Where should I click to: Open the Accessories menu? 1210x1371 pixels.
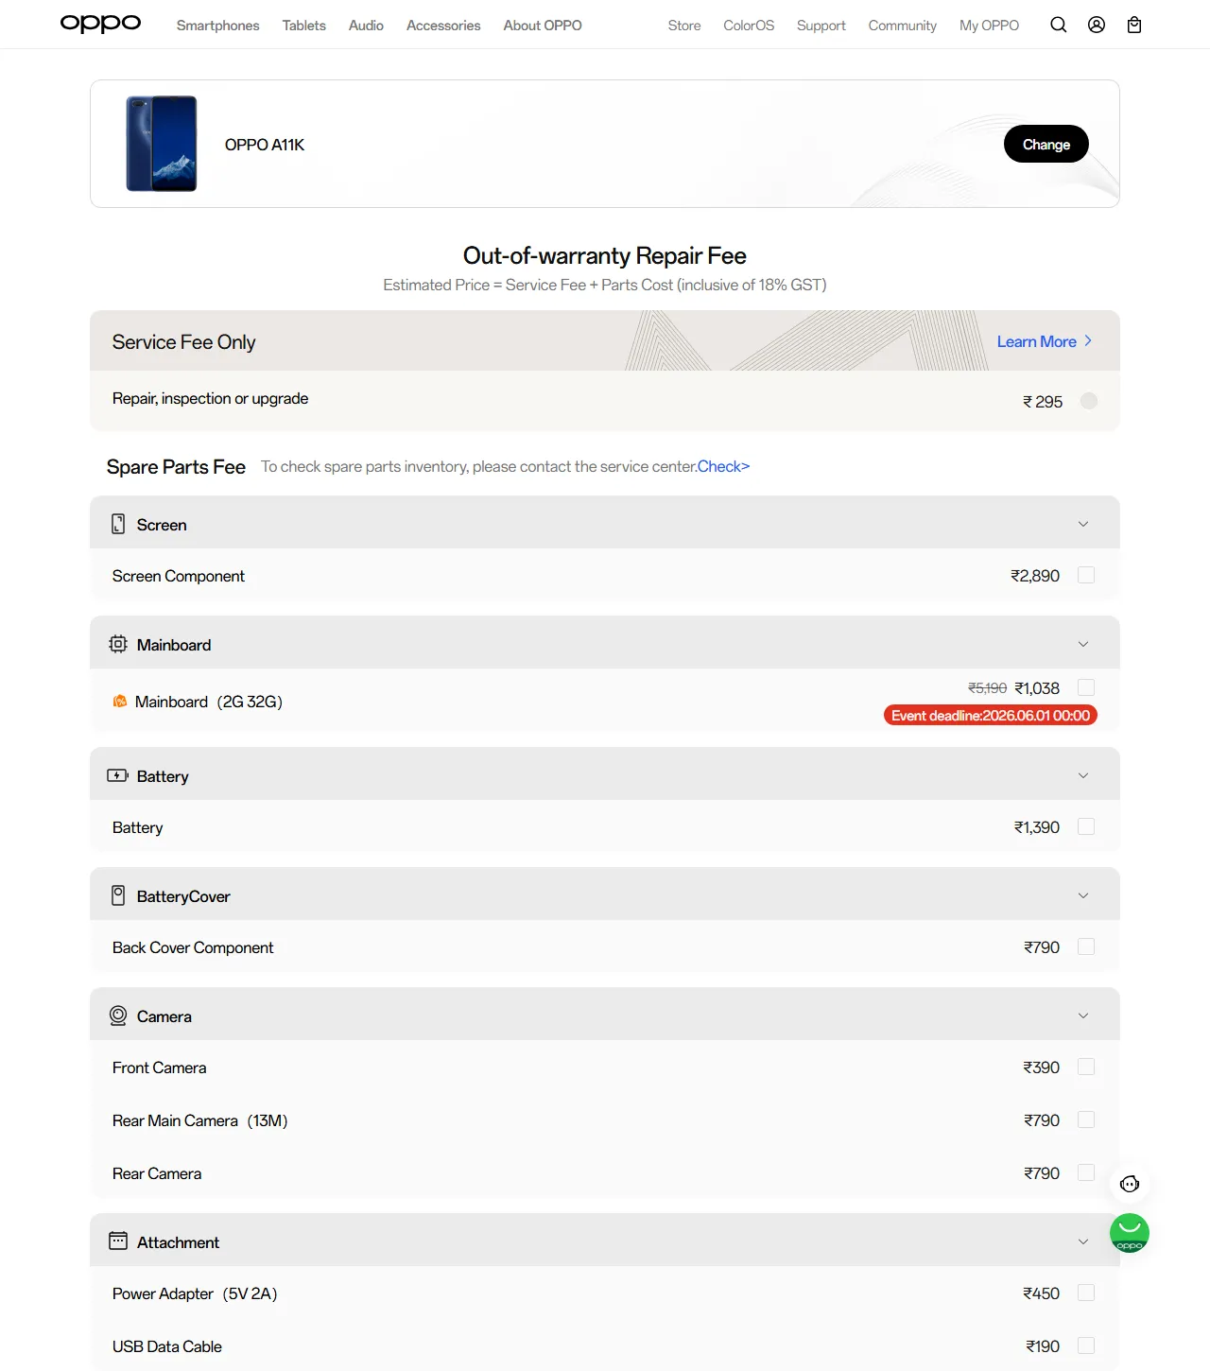coord(443,26)
